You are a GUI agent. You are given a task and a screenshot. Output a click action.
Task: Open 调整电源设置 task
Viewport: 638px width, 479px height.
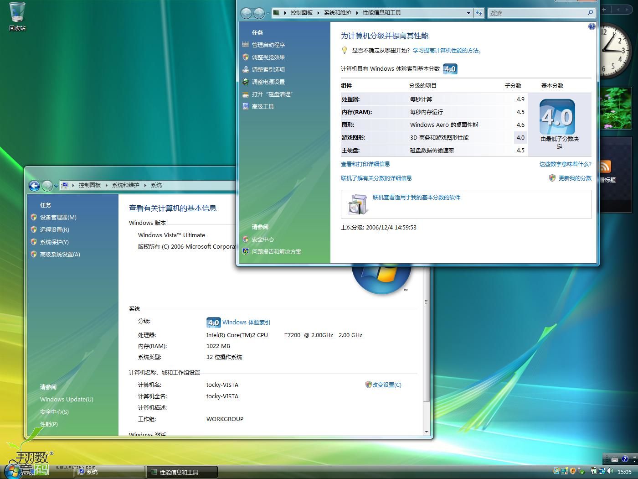(x=268, y=82)
